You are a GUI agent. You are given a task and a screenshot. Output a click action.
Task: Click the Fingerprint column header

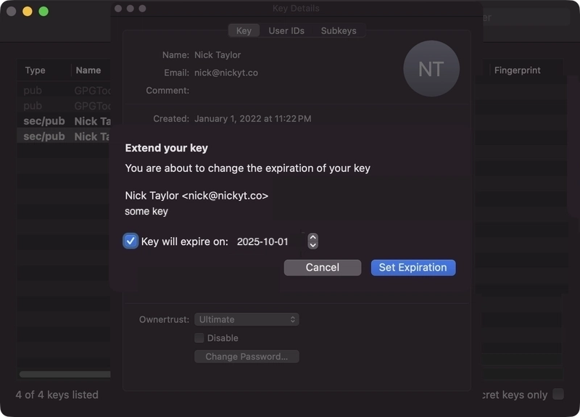517,70
